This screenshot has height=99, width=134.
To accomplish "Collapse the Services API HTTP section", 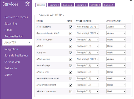I will click(63, 15).
